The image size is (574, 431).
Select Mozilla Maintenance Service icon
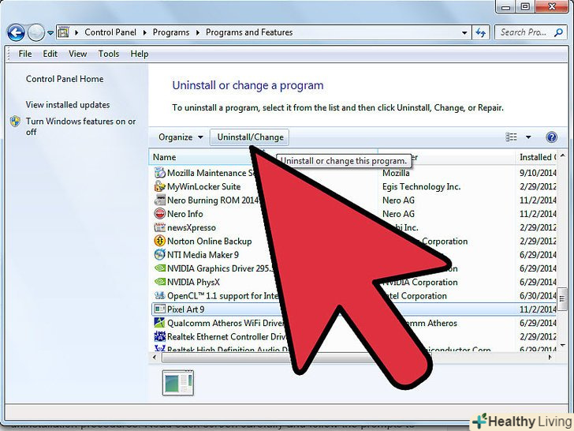point(159,173)
